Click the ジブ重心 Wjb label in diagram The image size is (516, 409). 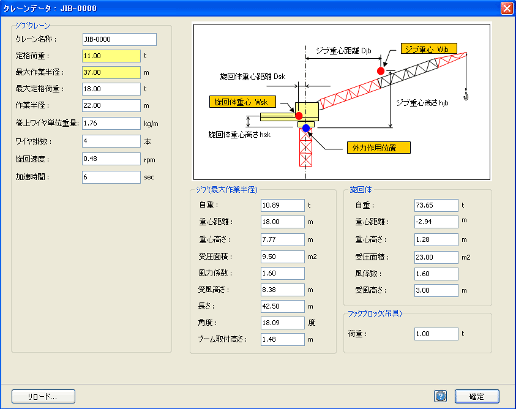click(x=429, y=48)
